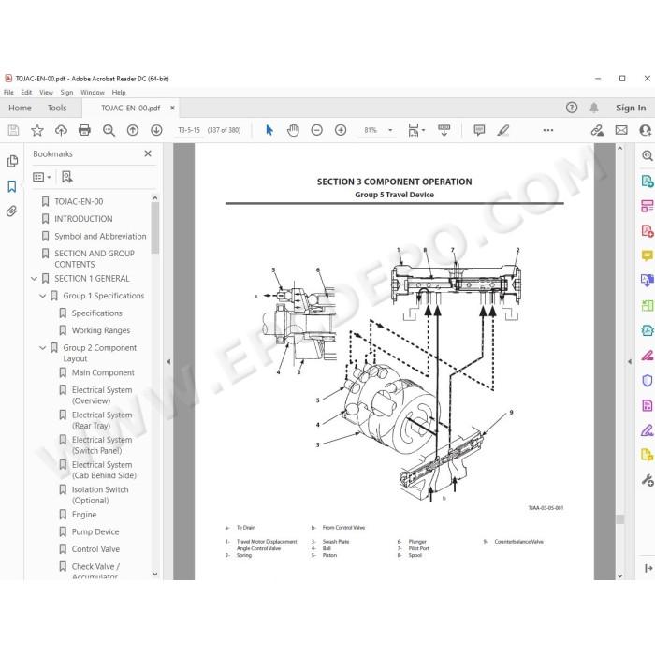
Task: Find the current bookmark icon
Action: pyautogui.click(x=66, y=177)
